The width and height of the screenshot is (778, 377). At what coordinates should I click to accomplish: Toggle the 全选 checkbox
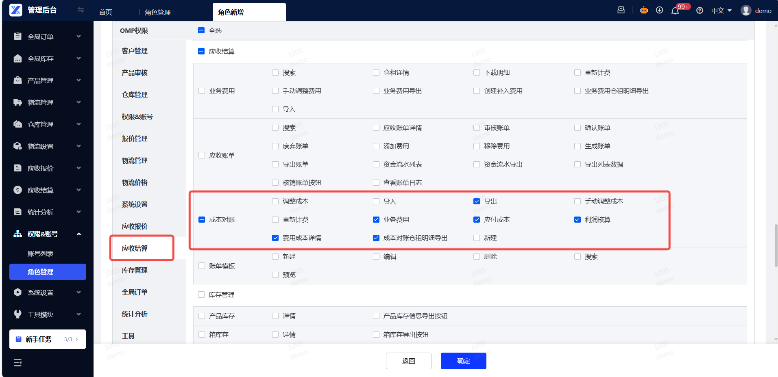pyautogui.click(x=201, y=30)
